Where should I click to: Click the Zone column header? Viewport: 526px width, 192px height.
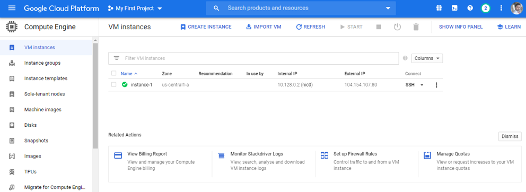(166, 74)
